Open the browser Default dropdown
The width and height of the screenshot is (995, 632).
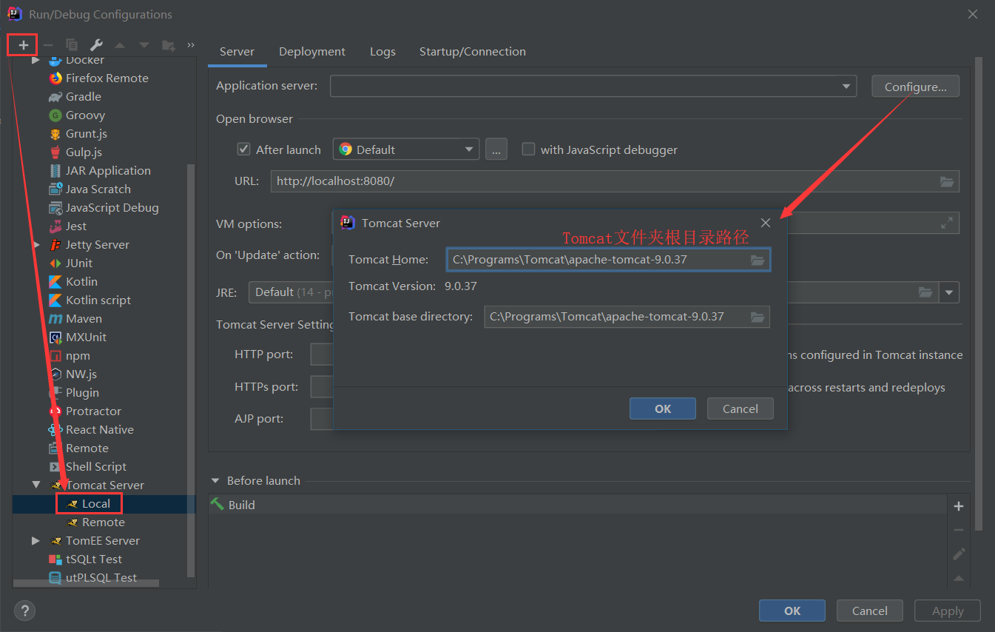406,149
